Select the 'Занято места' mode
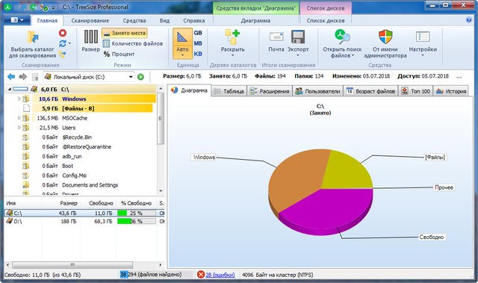 coord(125,33)
